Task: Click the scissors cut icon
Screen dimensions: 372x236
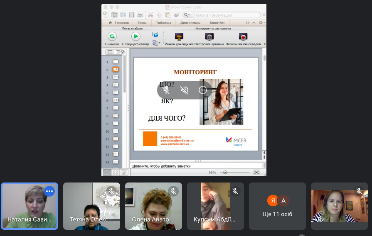Action: pos(150,15)
